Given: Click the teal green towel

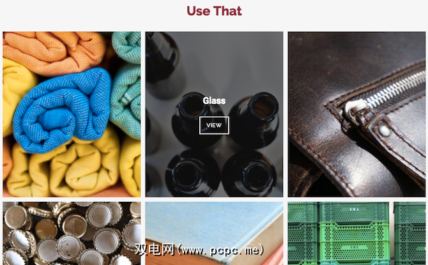Looking at the screenshot, I should [x=126, y=84].
